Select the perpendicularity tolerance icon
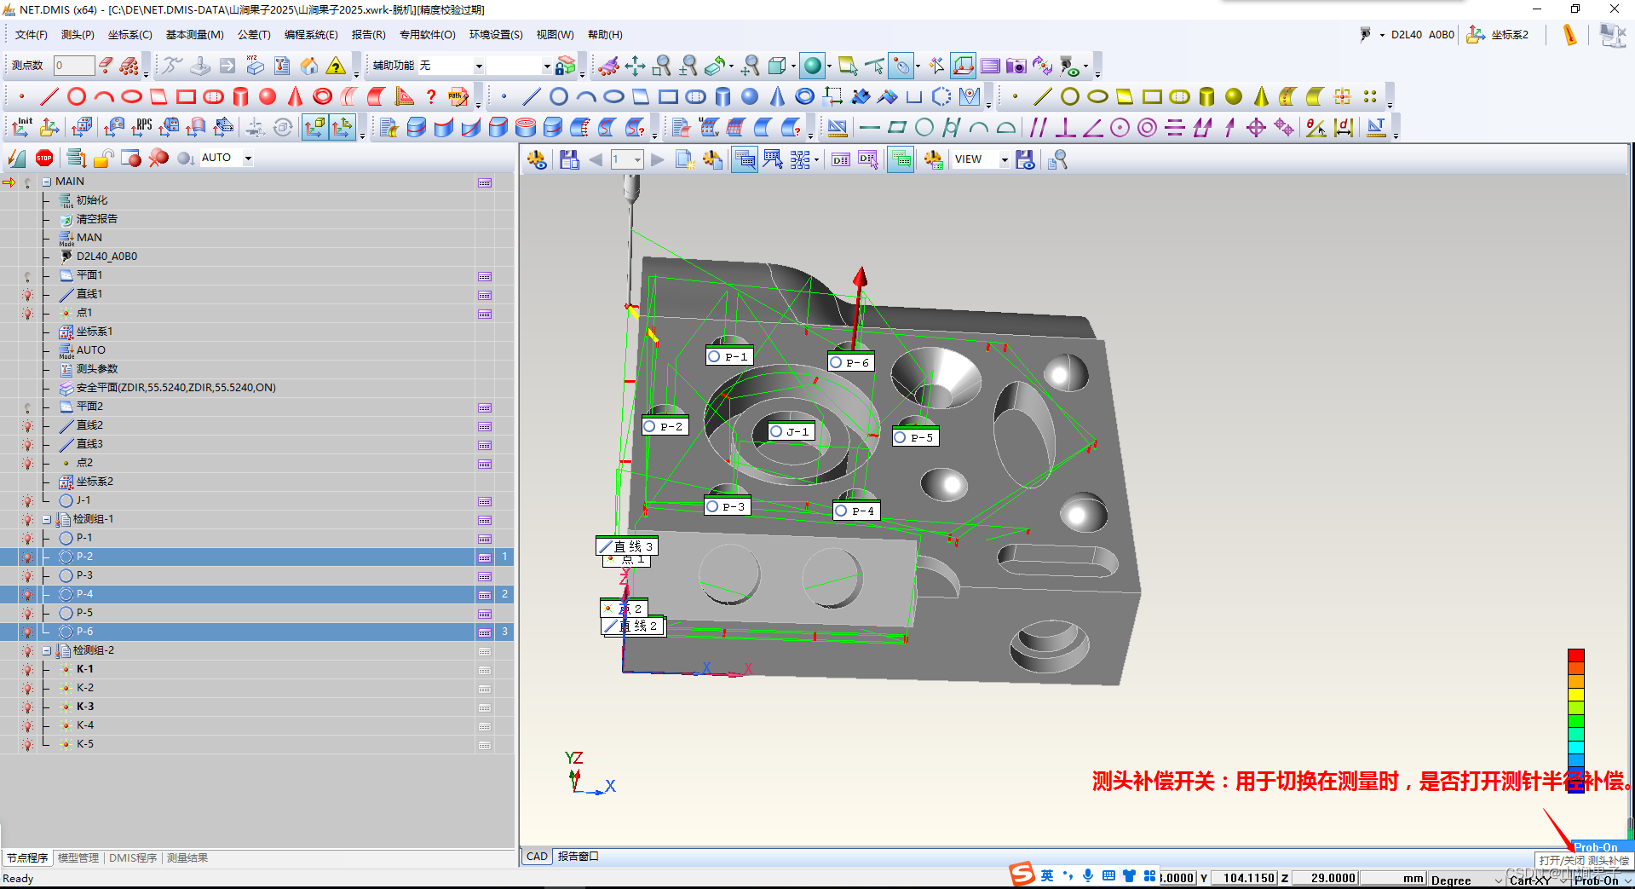 coord(1065,127)
